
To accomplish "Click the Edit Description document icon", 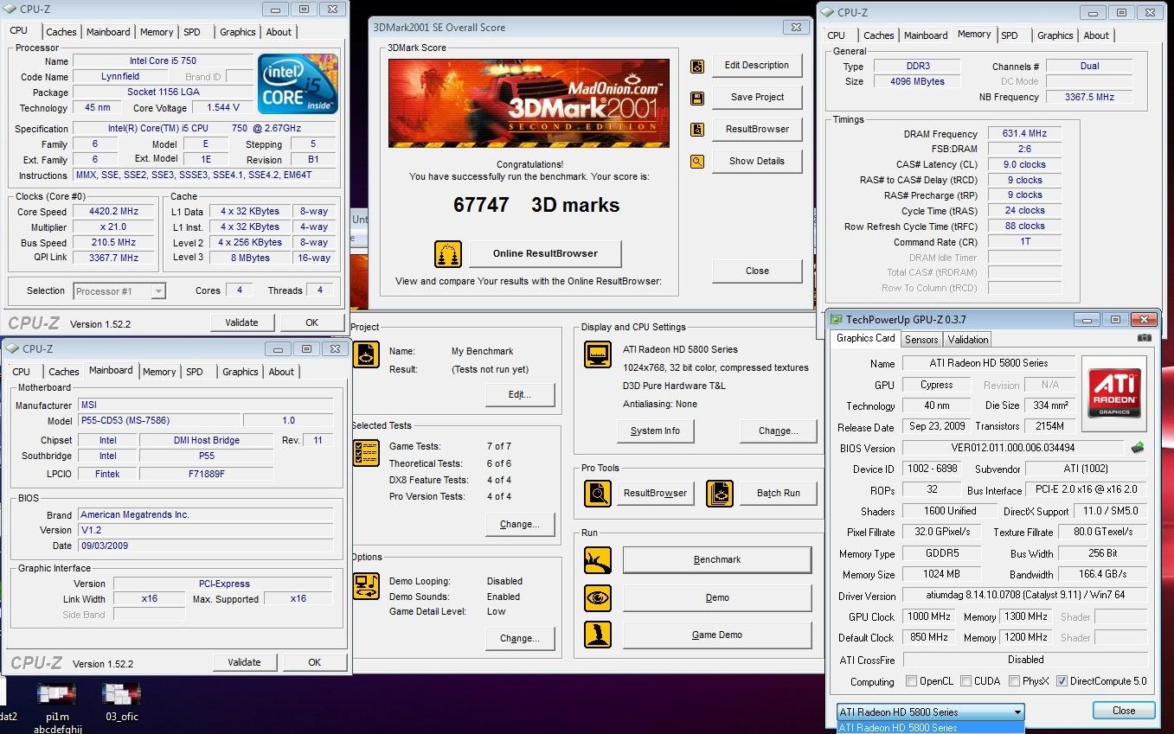I will [697, 67].
